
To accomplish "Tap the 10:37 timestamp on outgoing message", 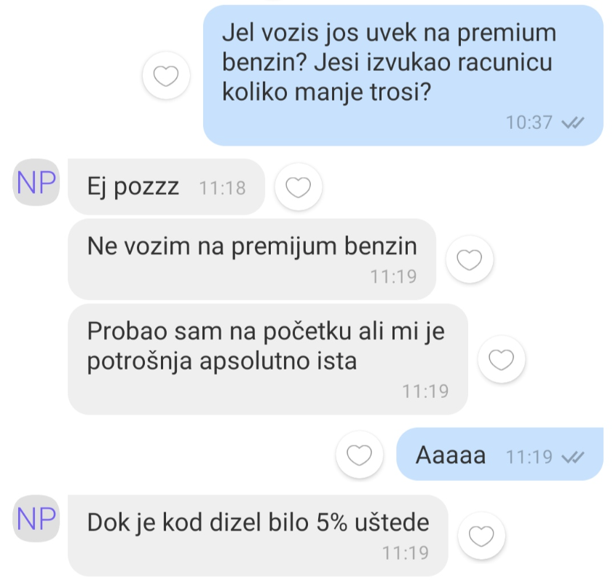I will [x=529, y=122].
